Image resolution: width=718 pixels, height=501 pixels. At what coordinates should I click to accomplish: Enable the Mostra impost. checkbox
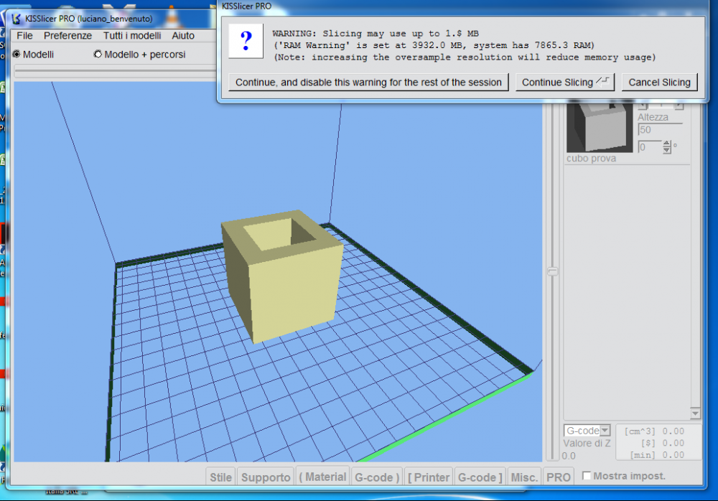tap(587, 476)
